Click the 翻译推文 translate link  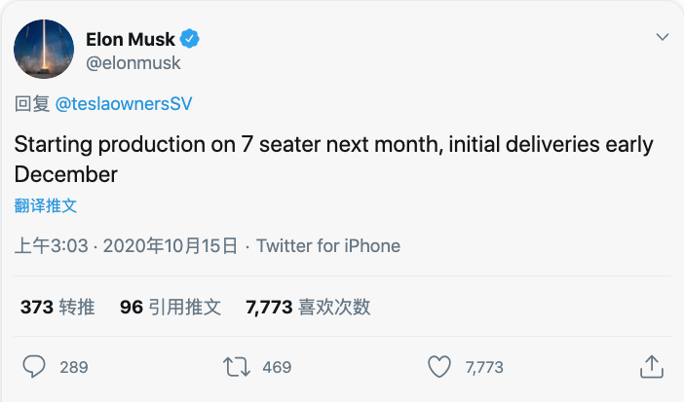[46, 205]
